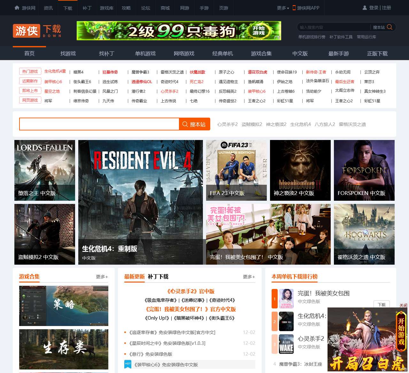
Task: Click the 热门游戏 category tag
Action: tap(30, 72)
